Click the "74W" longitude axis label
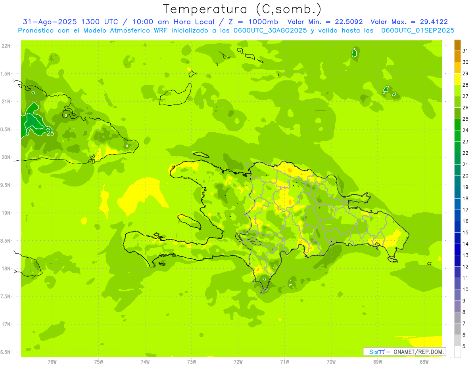Viewport: 476px width, 367px height. pos(145,361)
